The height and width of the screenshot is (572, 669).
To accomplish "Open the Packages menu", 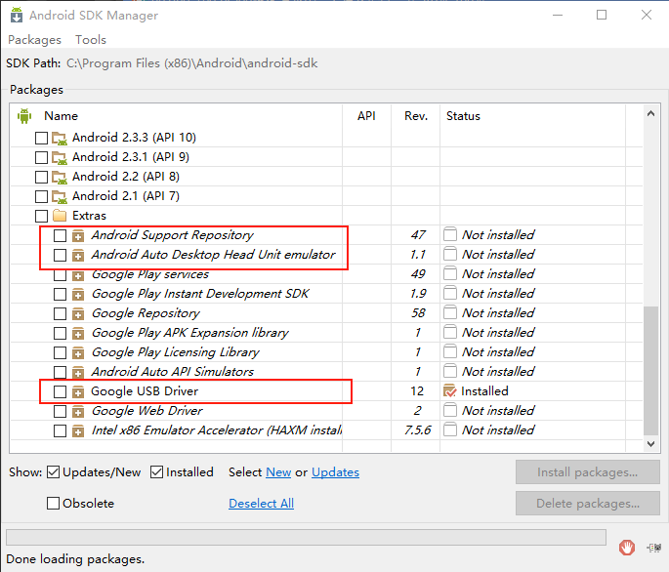I will point(34,40).
